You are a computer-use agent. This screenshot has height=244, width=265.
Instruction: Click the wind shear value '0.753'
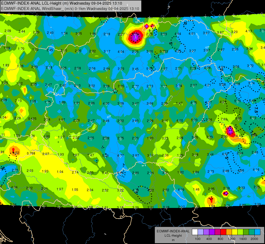click(x=164, y=52)
